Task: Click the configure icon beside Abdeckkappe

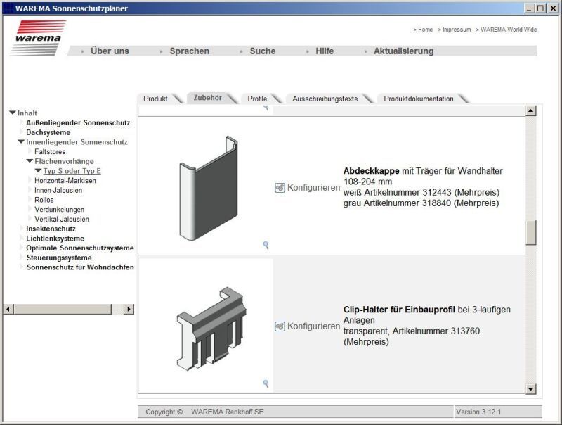Action: point(280,187)
